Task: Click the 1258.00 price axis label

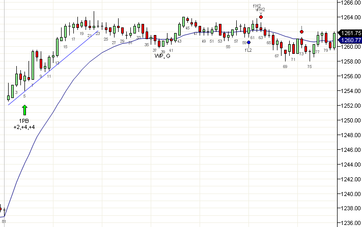Action: coord(351,61)
